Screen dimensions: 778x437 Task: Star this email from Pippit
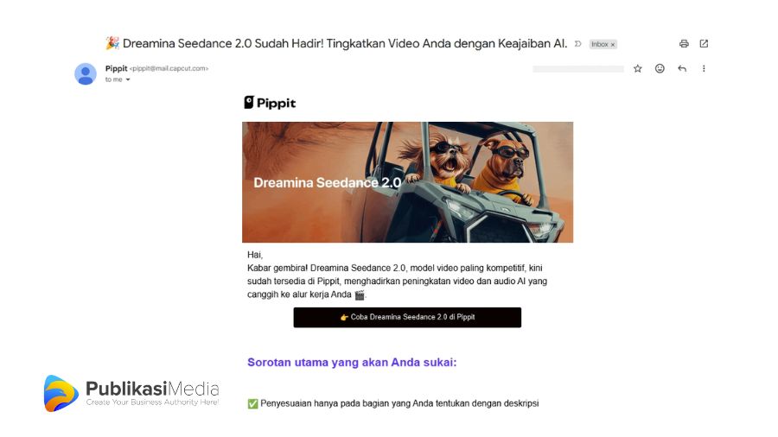(638, 68)
